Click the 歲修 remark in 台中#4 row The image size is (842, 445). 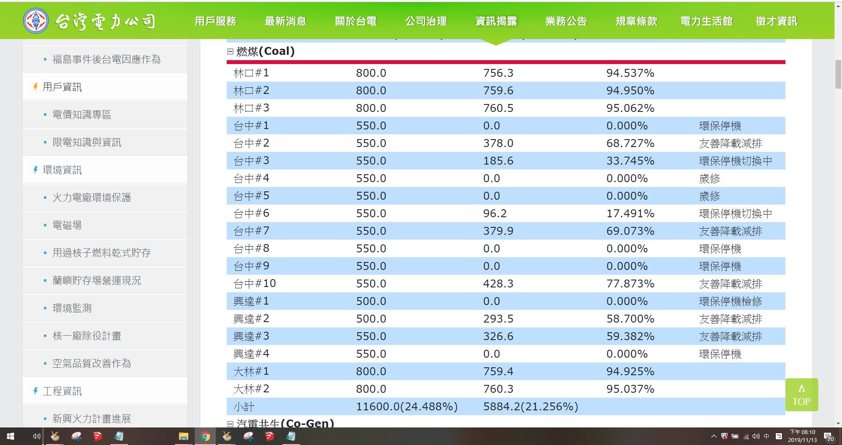[710, 178]
